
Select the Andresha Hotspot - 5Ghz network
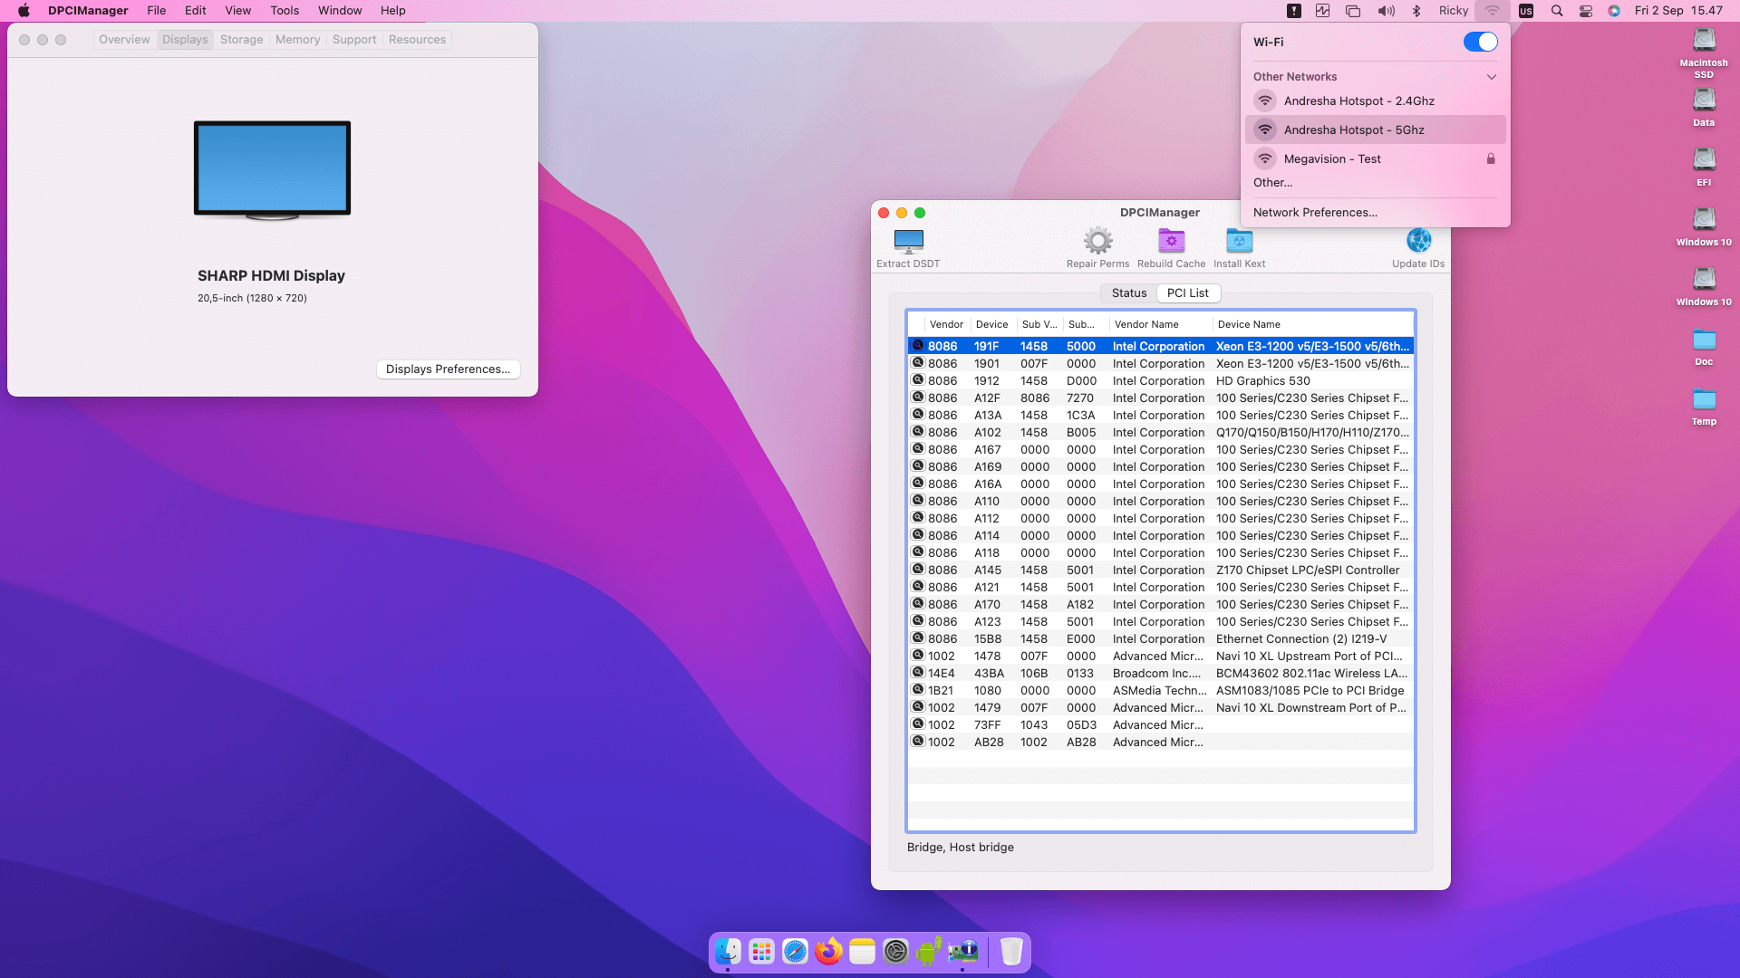[x=1354, y=129]
